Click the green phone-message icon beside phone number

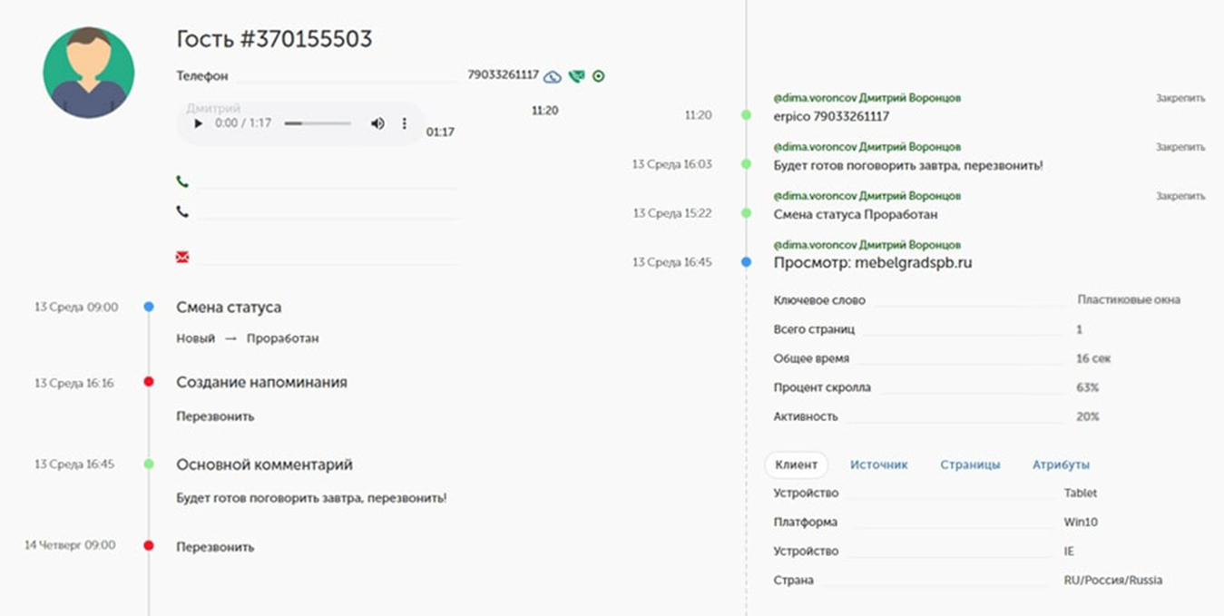(x=575, y=77)
